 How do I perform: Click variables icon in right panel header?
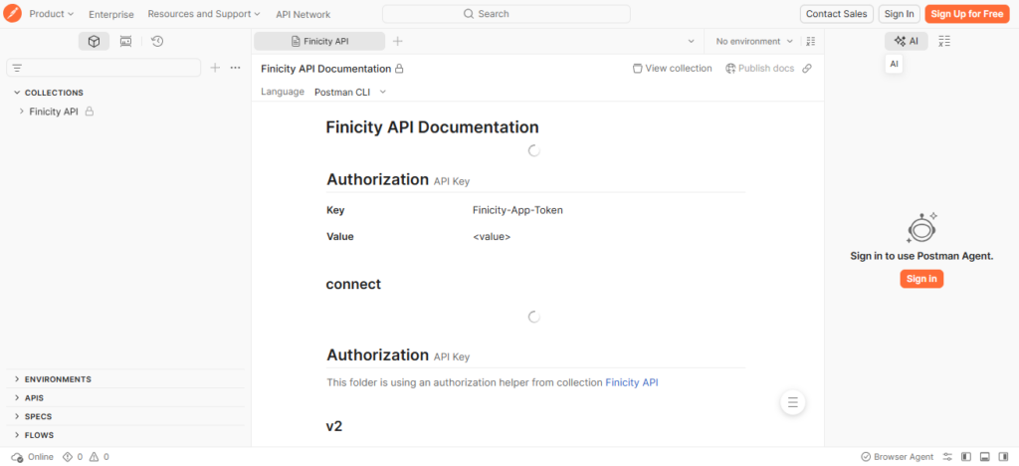click(x=944, y=41)
